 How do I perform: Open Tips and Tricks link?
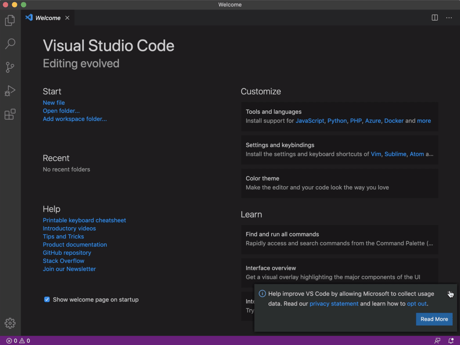click(63, 237)
